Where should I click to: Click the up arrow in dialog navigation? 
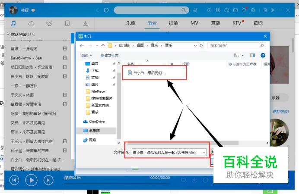tap(103, 46)
